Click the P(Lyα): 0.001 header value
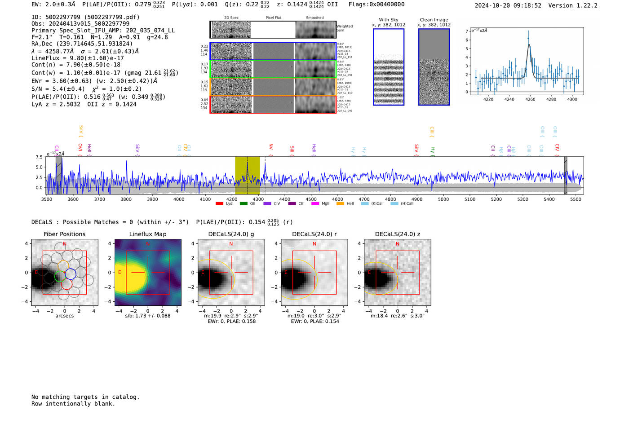 [x=195, y=4]
